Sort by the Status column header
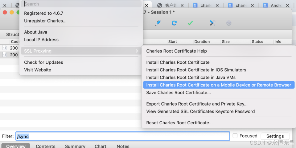Viewport: 296px width, 148px height. point(257,42)
